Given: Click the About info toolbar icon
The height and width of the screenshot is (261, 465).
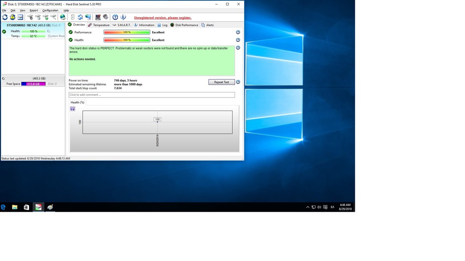Looking at the screenshot, I should tap(123, 17).
